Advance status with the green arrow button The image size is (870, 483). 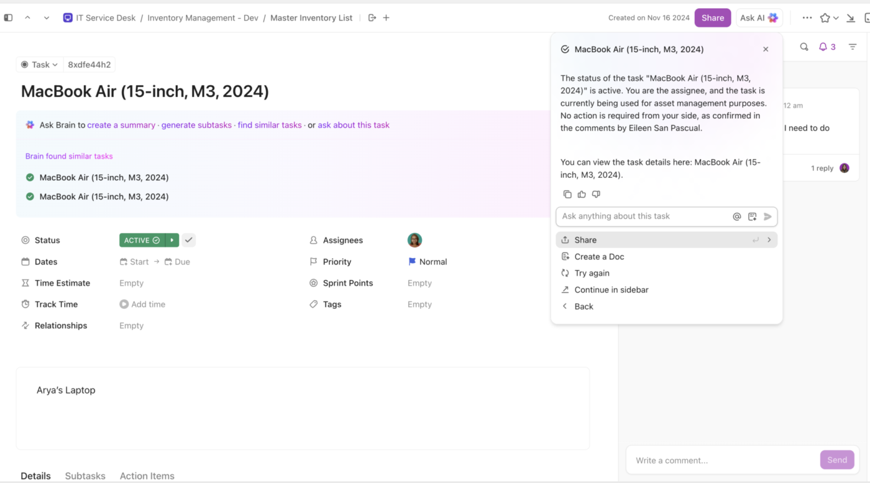pyautogui.click(x=172, y=240)
